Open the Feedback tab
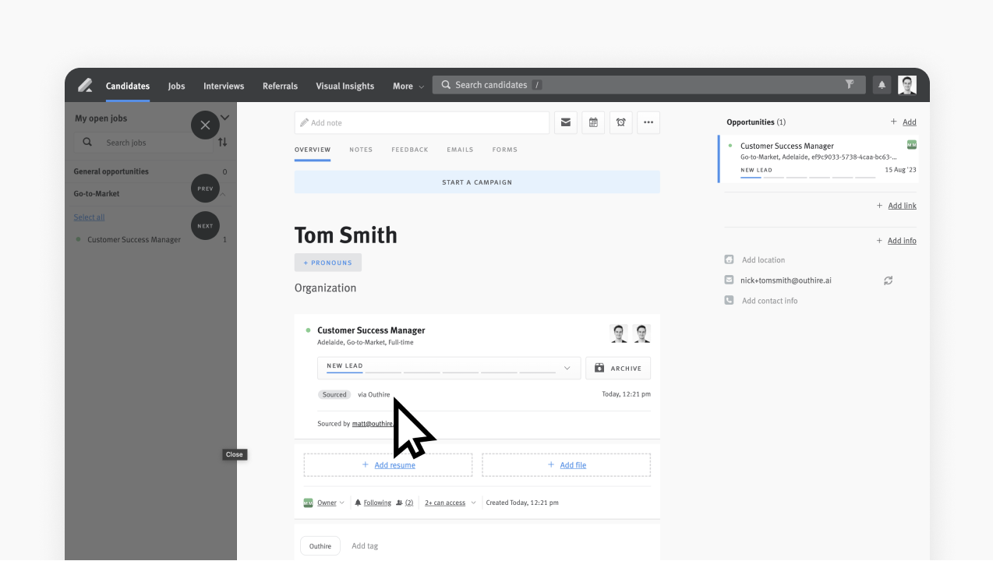The image size is (993, 561). click(410, 150)
